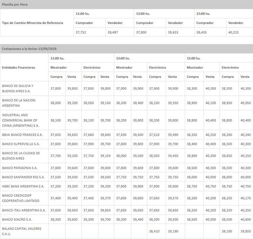The height and width of the screenshot is (239, 253).
Task: Click on Banco Macro S.A.
Action: click(17, 219)
